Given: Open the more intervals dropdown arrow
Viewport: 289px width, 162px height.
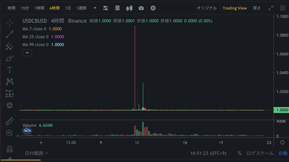Looking at the screenshot, I should point(95,8).
